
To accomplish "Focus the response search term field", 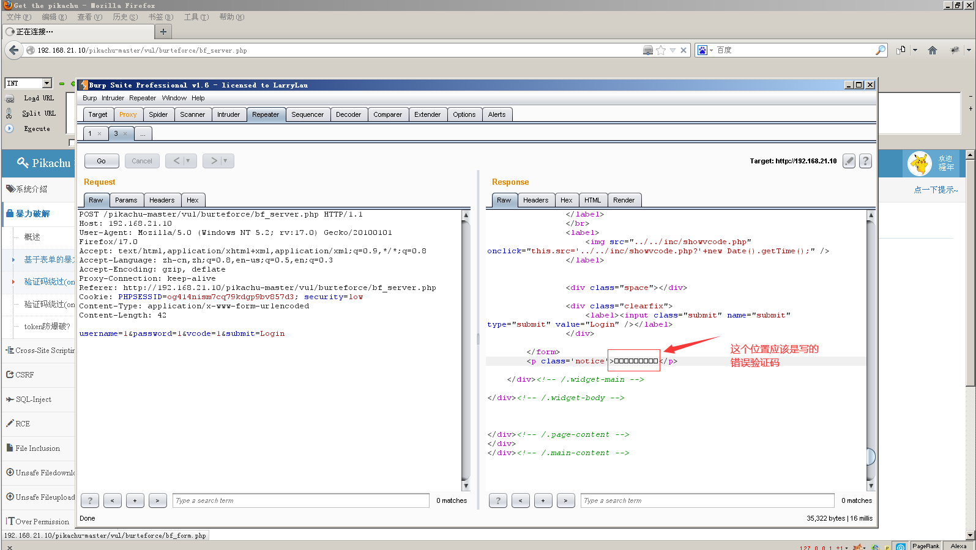I will tap(707, 500).
